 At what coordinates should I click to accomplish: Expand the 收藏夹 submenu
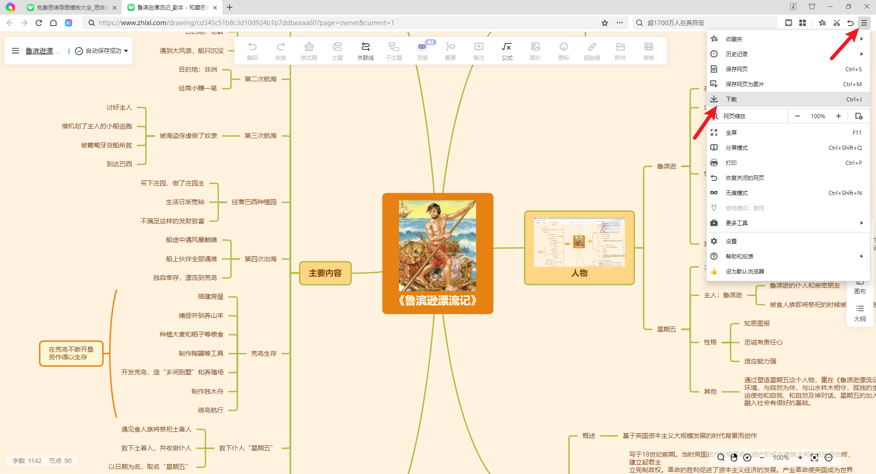861,39
